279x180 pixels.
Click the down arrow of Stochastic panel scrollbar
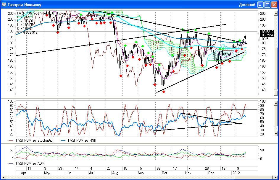click(x=276, y=134)
